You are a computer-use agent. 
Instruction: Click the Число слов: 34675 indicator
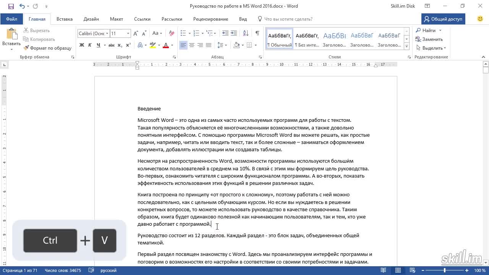click(63, 270)
